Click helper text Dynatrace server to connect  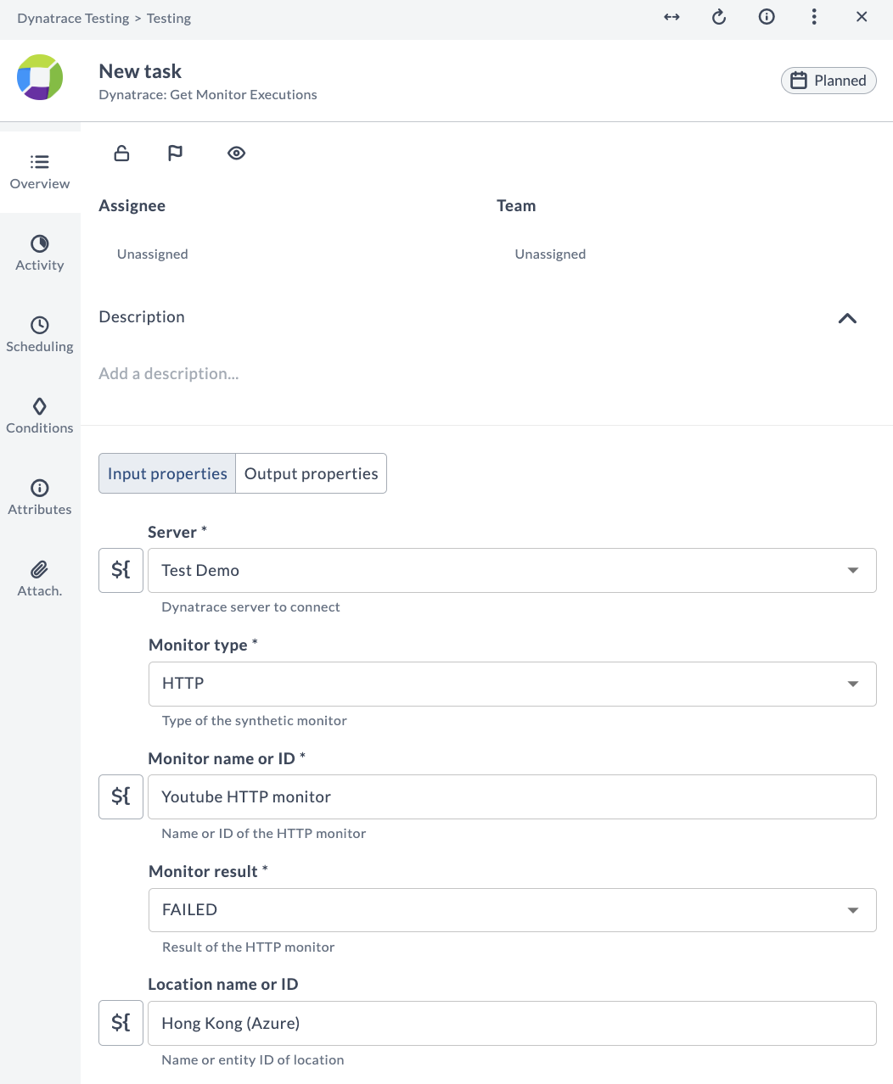click(250, 607)
